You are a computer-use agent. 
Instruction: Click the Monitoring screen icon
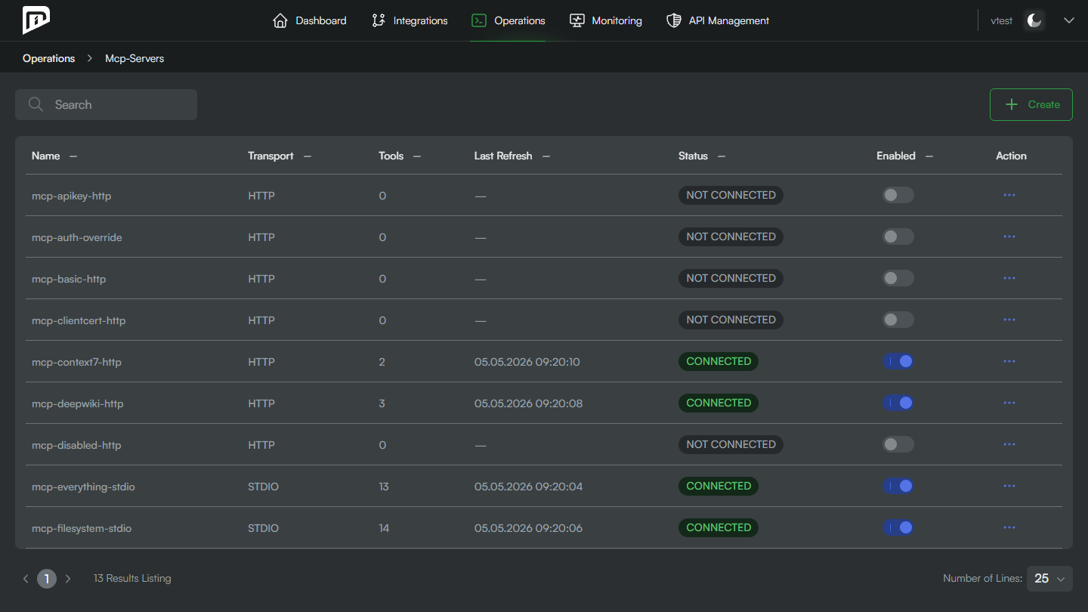(x=576, y=20)
